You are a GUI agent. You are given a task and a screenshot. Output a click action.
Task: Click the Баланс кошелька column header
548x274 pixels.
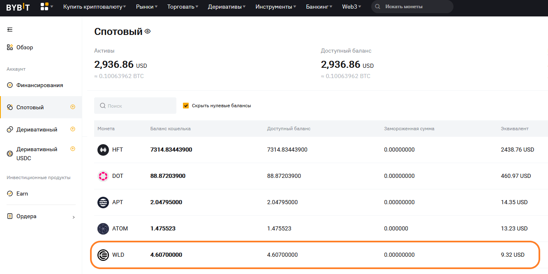[171, 129]
